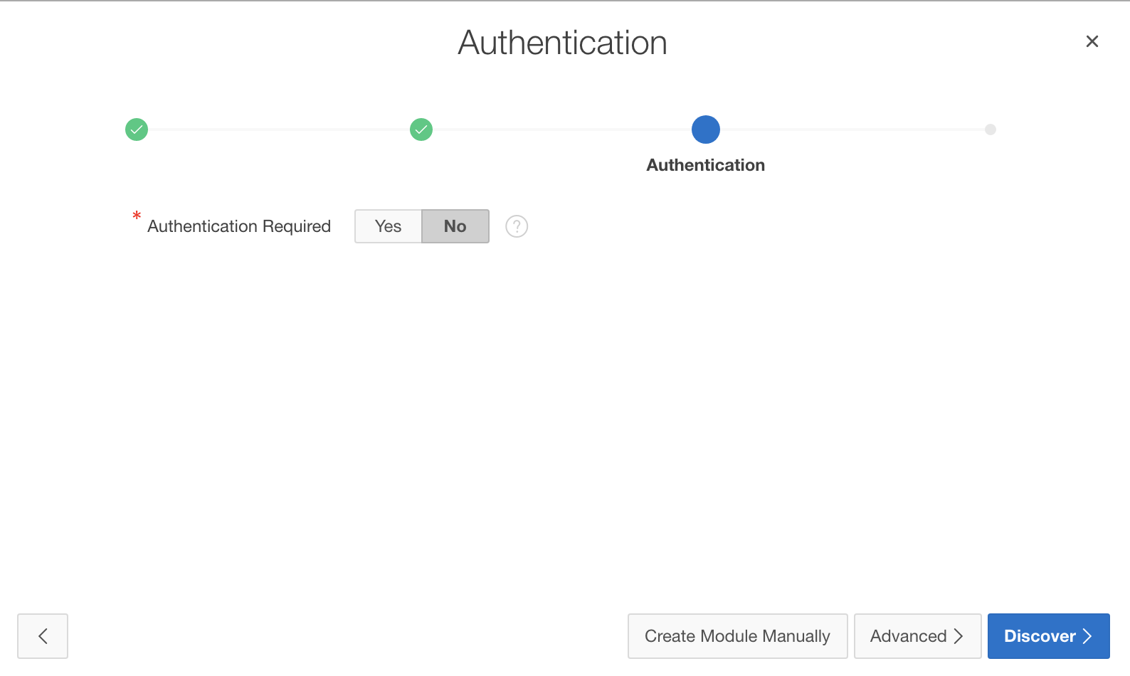This screenshot has width=1130, height=676.
Task: Set Authentication Required to No
Action: click(x=455, y=226)
